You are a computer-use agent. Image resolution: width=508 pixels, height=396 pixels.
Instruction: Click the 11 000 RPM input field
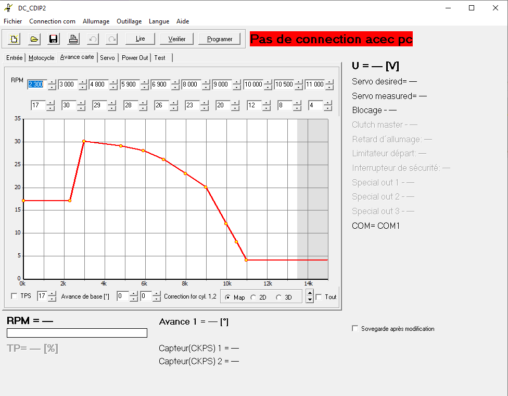coord(314,84)
